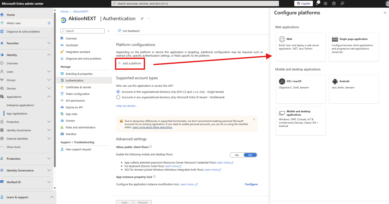
Task: Click the info icon next to public client flows
Action: 150,147
